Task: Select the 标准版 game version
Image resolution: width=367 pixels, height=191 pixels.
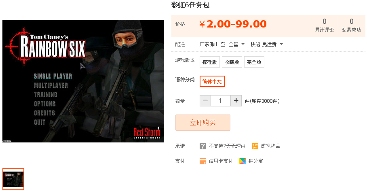Action: (x=210, y=62)
